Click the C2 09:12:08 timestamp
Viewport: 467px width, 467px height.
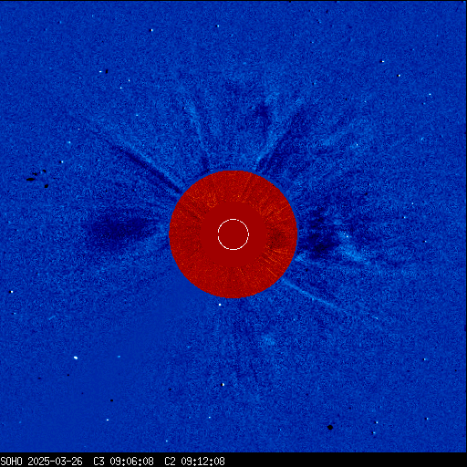pos(194,462)
